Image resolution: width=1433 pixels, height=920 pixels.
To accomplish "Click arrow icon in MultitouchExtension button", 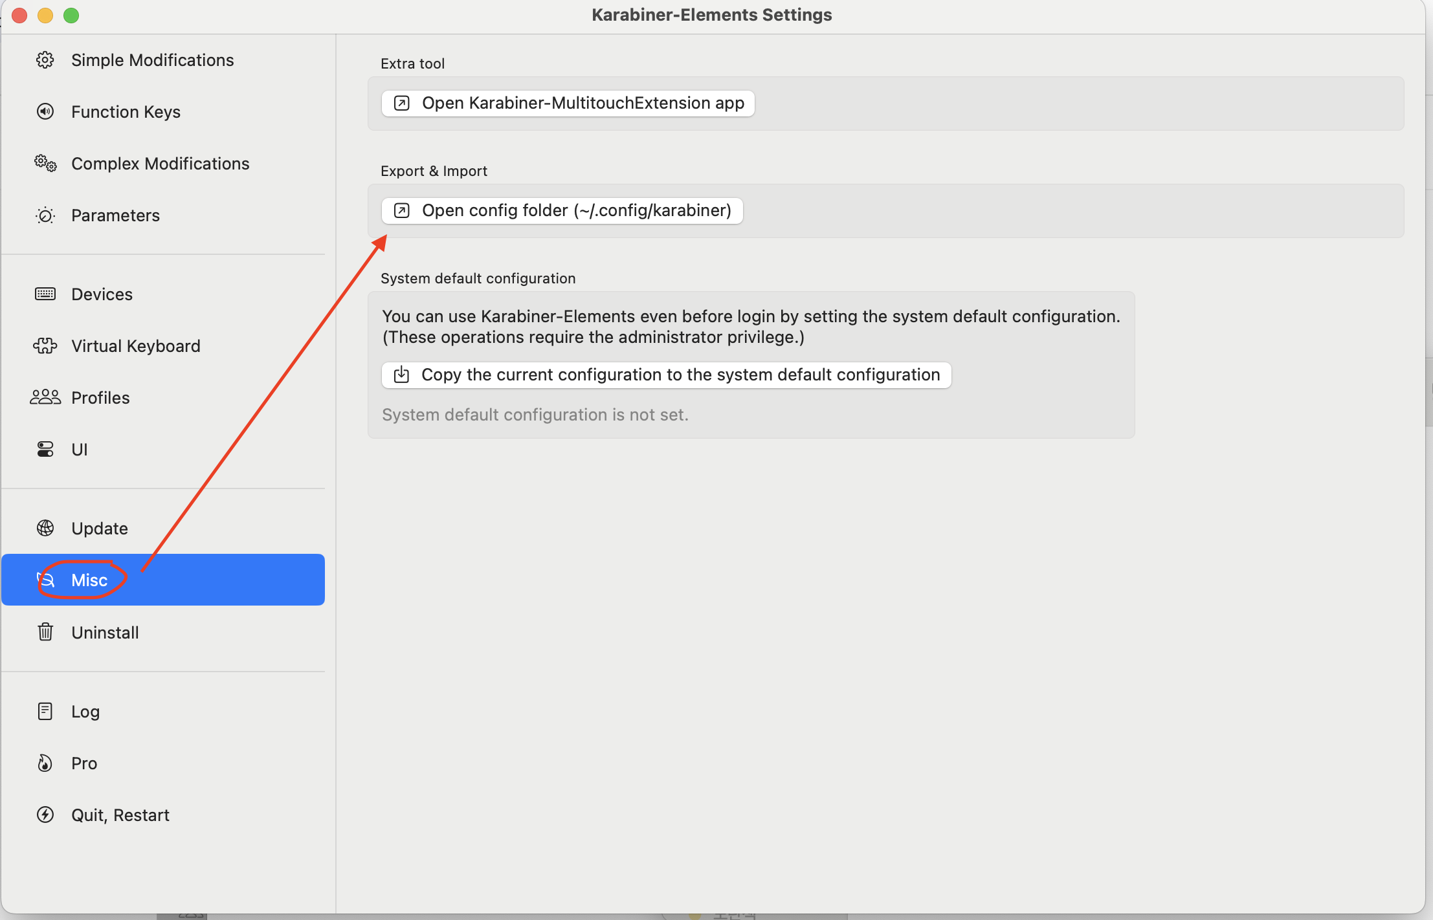I will [401, 104].
